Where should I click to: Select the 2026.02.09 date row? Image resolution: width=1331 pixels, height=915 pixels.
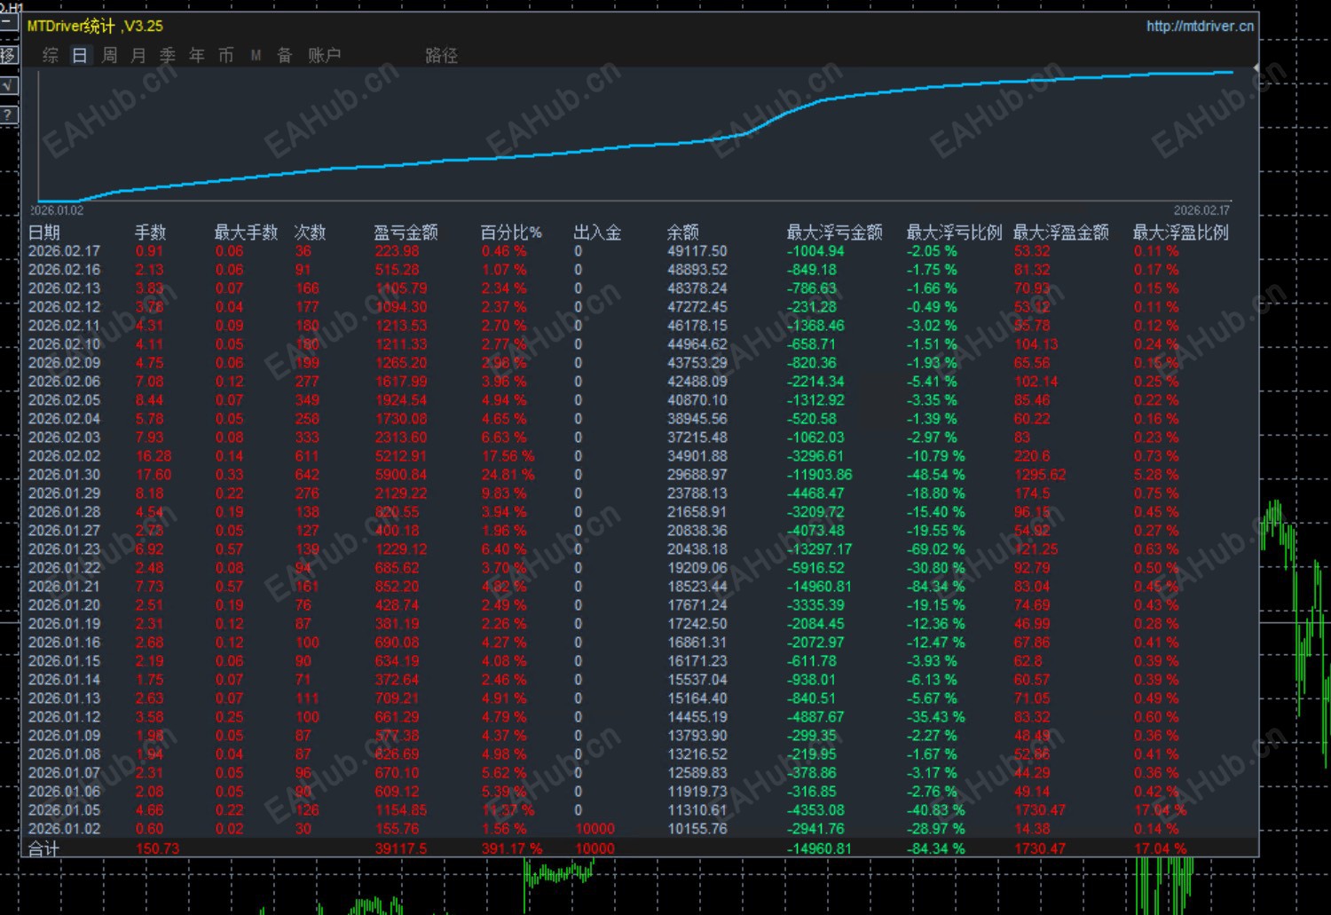(x=64, y=363)
